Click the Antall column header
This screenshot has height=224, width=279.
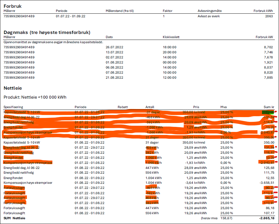click(x=150, y=107)
